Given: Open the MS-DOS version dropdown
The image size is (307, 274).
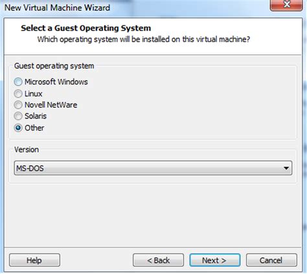Looking at the screenshot, I should click(x=153, y=168).
